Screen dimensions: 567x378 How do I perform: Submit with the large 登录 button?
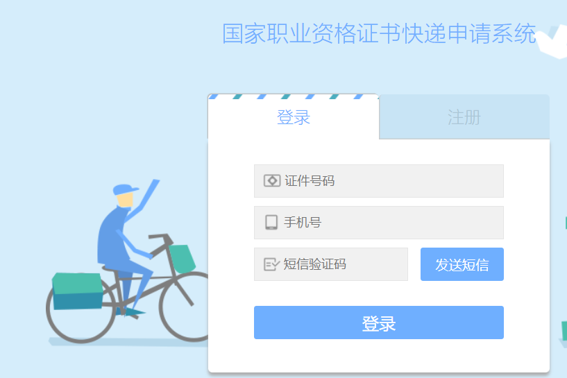pos(379,323)
